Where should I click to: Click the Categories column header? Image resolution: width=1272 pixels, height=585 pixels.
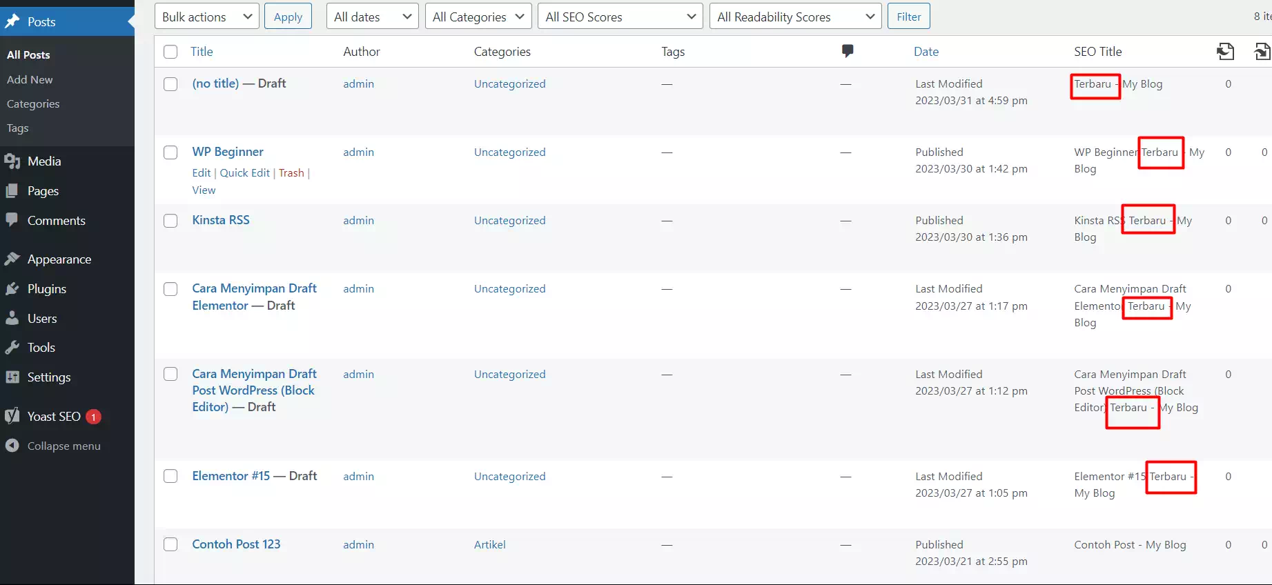pyautogui.click(x=502, y=52)
